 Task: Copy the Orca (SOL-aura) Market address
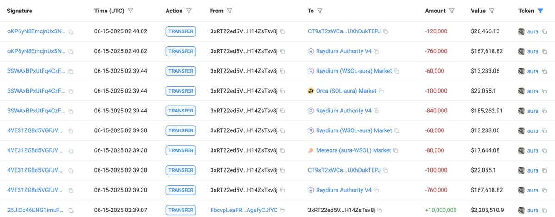(x=381, y=91)
